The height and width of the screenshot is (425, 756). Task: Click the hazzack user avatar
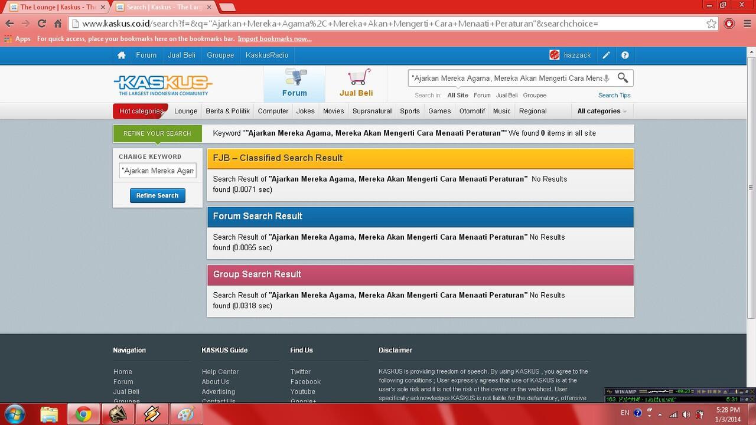554,55
